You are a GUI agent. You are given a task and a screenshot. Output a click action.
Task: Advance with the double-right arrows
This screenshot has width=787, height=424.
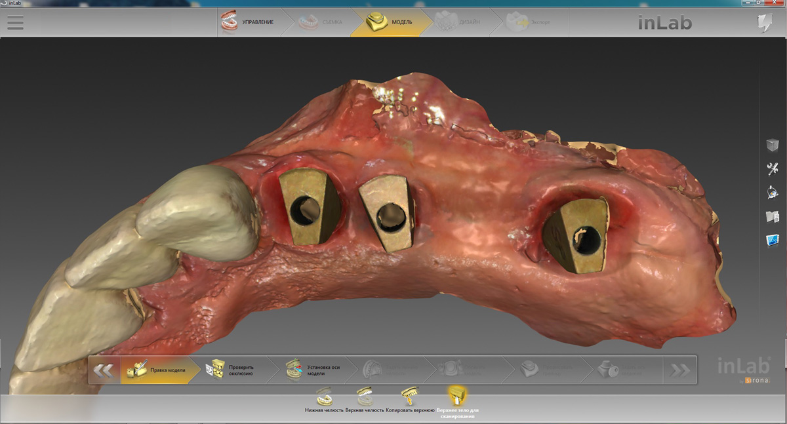[x=679, y=370]
